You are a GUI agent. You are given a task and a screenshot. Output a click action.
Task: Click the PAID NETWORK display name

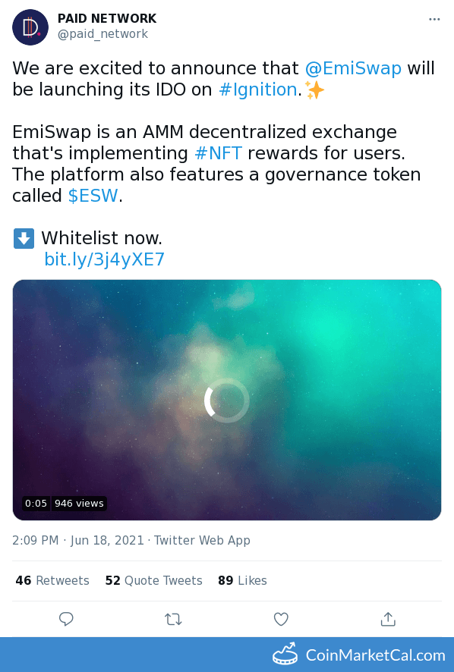coord(107,18)
